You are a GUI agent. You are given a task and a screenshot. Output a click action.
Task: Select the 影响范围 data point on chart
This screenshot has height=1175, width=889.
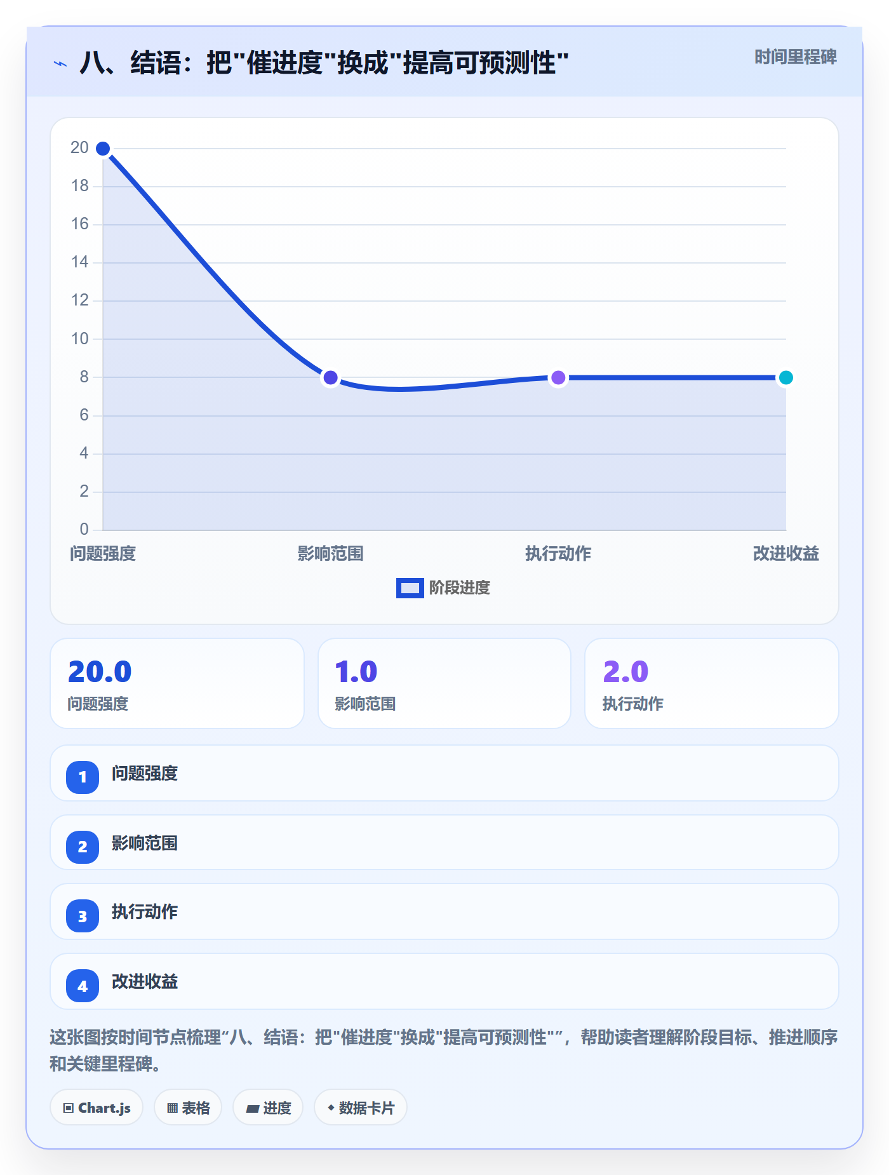[x=330, y=378]
